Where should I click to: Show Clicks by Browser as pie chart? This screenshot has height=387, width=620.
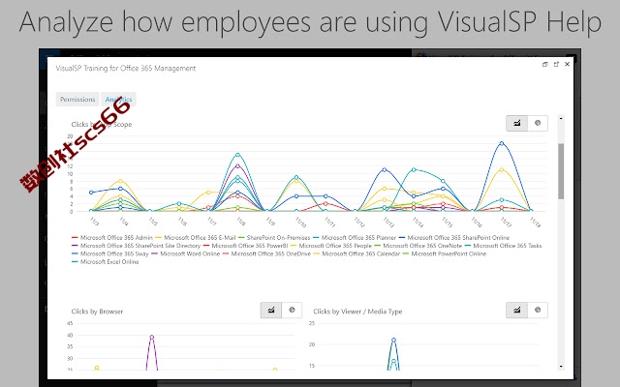point(292,310)
